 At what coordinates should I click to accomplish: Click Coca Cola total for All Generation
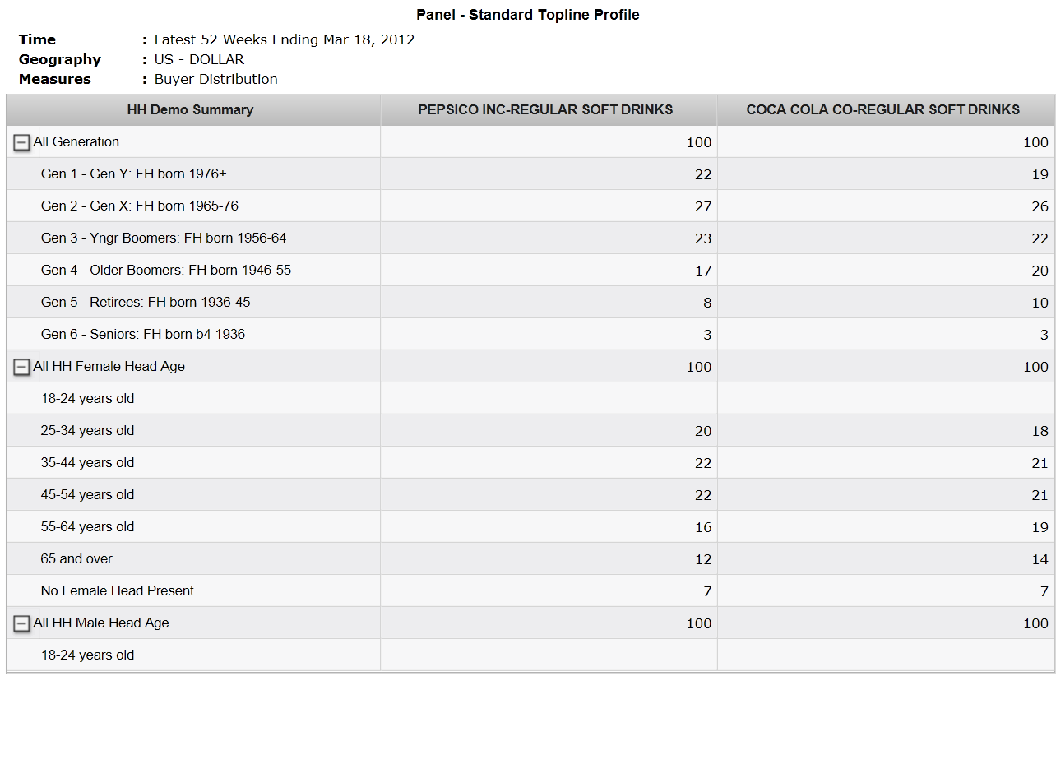[1036, 142]
